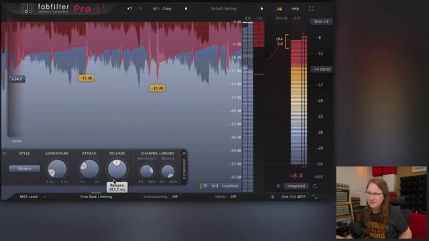Open the Modern style selector
This screenshot has width=429, height=241.
tap(24, 169)
